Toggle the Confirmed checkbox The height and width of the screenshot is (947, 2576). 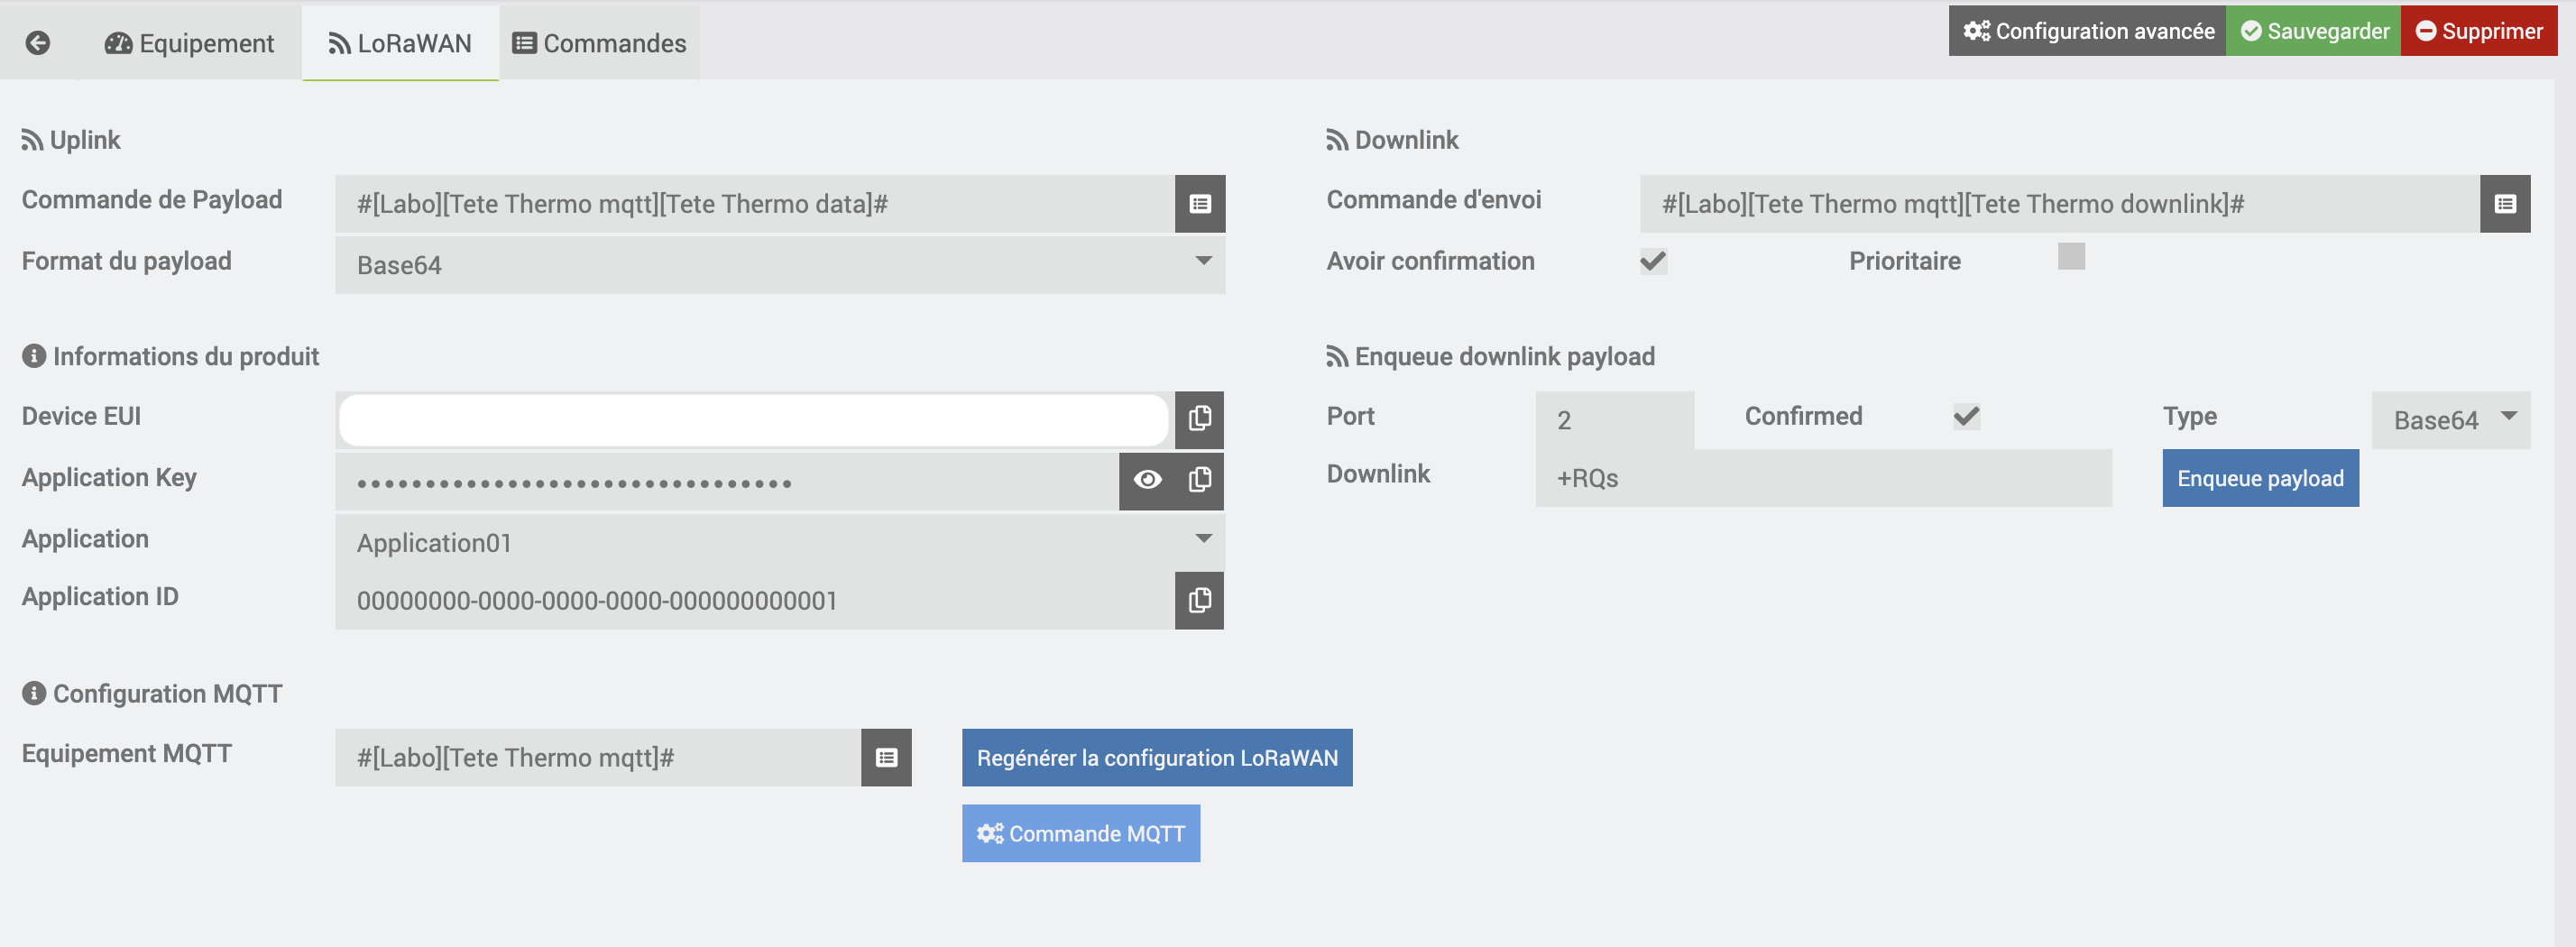tap(1966, 417)
